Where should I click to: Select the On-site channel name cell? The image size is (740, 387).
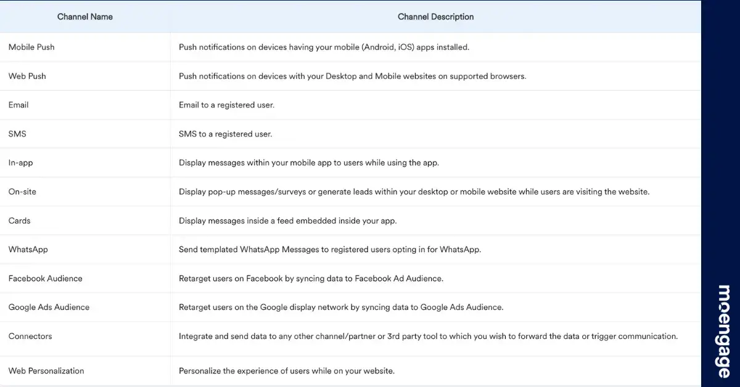85,192
